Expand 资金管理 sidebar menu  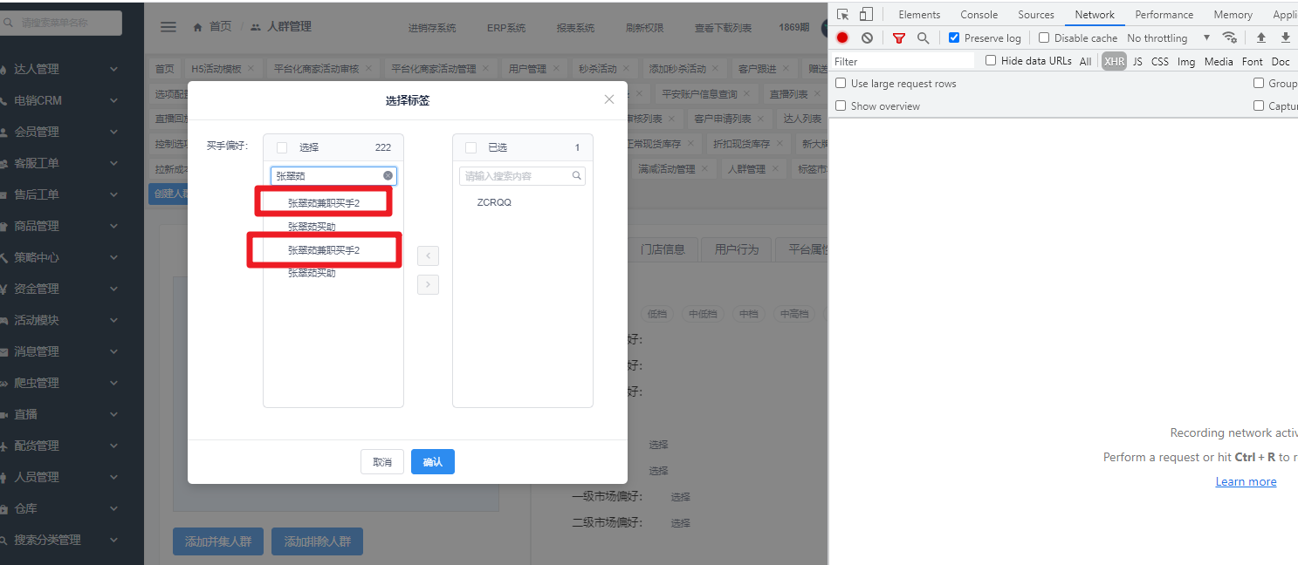72,289
